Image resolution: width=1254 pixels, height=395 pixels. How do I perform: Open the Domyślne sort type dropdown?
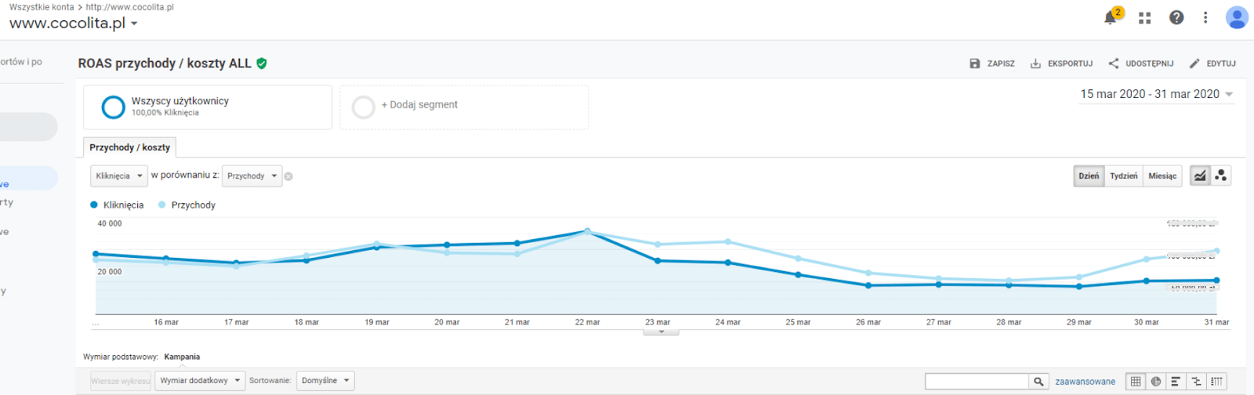click(x=325, y=381)
